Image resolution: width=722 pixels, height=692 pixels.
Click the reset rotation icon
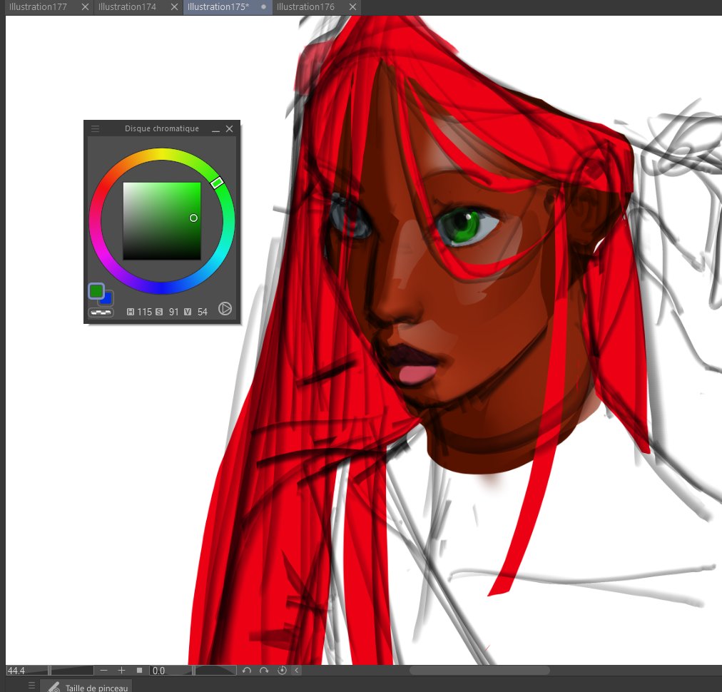(282, 671)
